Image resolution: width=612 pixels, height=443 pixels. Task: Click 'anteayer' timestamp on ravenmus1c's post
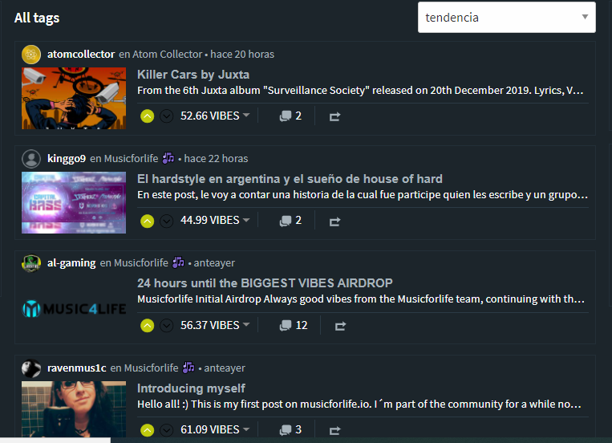click(x=225, y=368)
